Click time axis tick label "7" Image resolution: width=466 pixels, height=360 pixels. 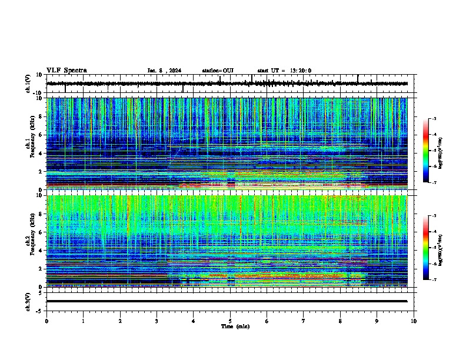click(x=304, y=321)
